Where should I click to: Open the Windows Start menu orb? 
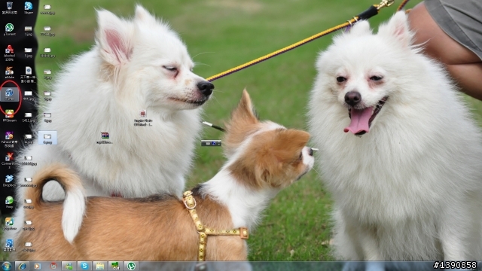(x=7, y=266)
